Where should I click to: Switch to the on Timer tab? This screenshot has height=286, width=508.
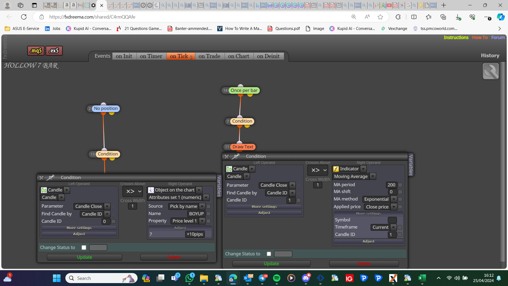point(151,56)
